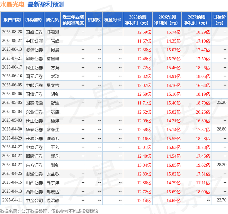This screenshot has height=214, width=228.
Task: Click analyst name 葛星甫
Action: click(53, 59)
